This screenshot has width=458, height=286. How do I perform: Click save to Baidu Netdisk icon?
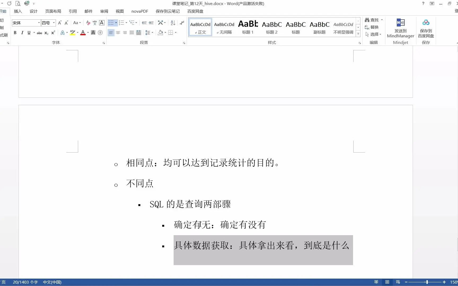point(426,28)
